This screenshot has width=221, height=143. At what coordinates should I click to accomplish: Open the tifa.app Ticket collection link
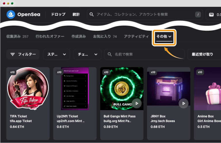click(21, 121)
